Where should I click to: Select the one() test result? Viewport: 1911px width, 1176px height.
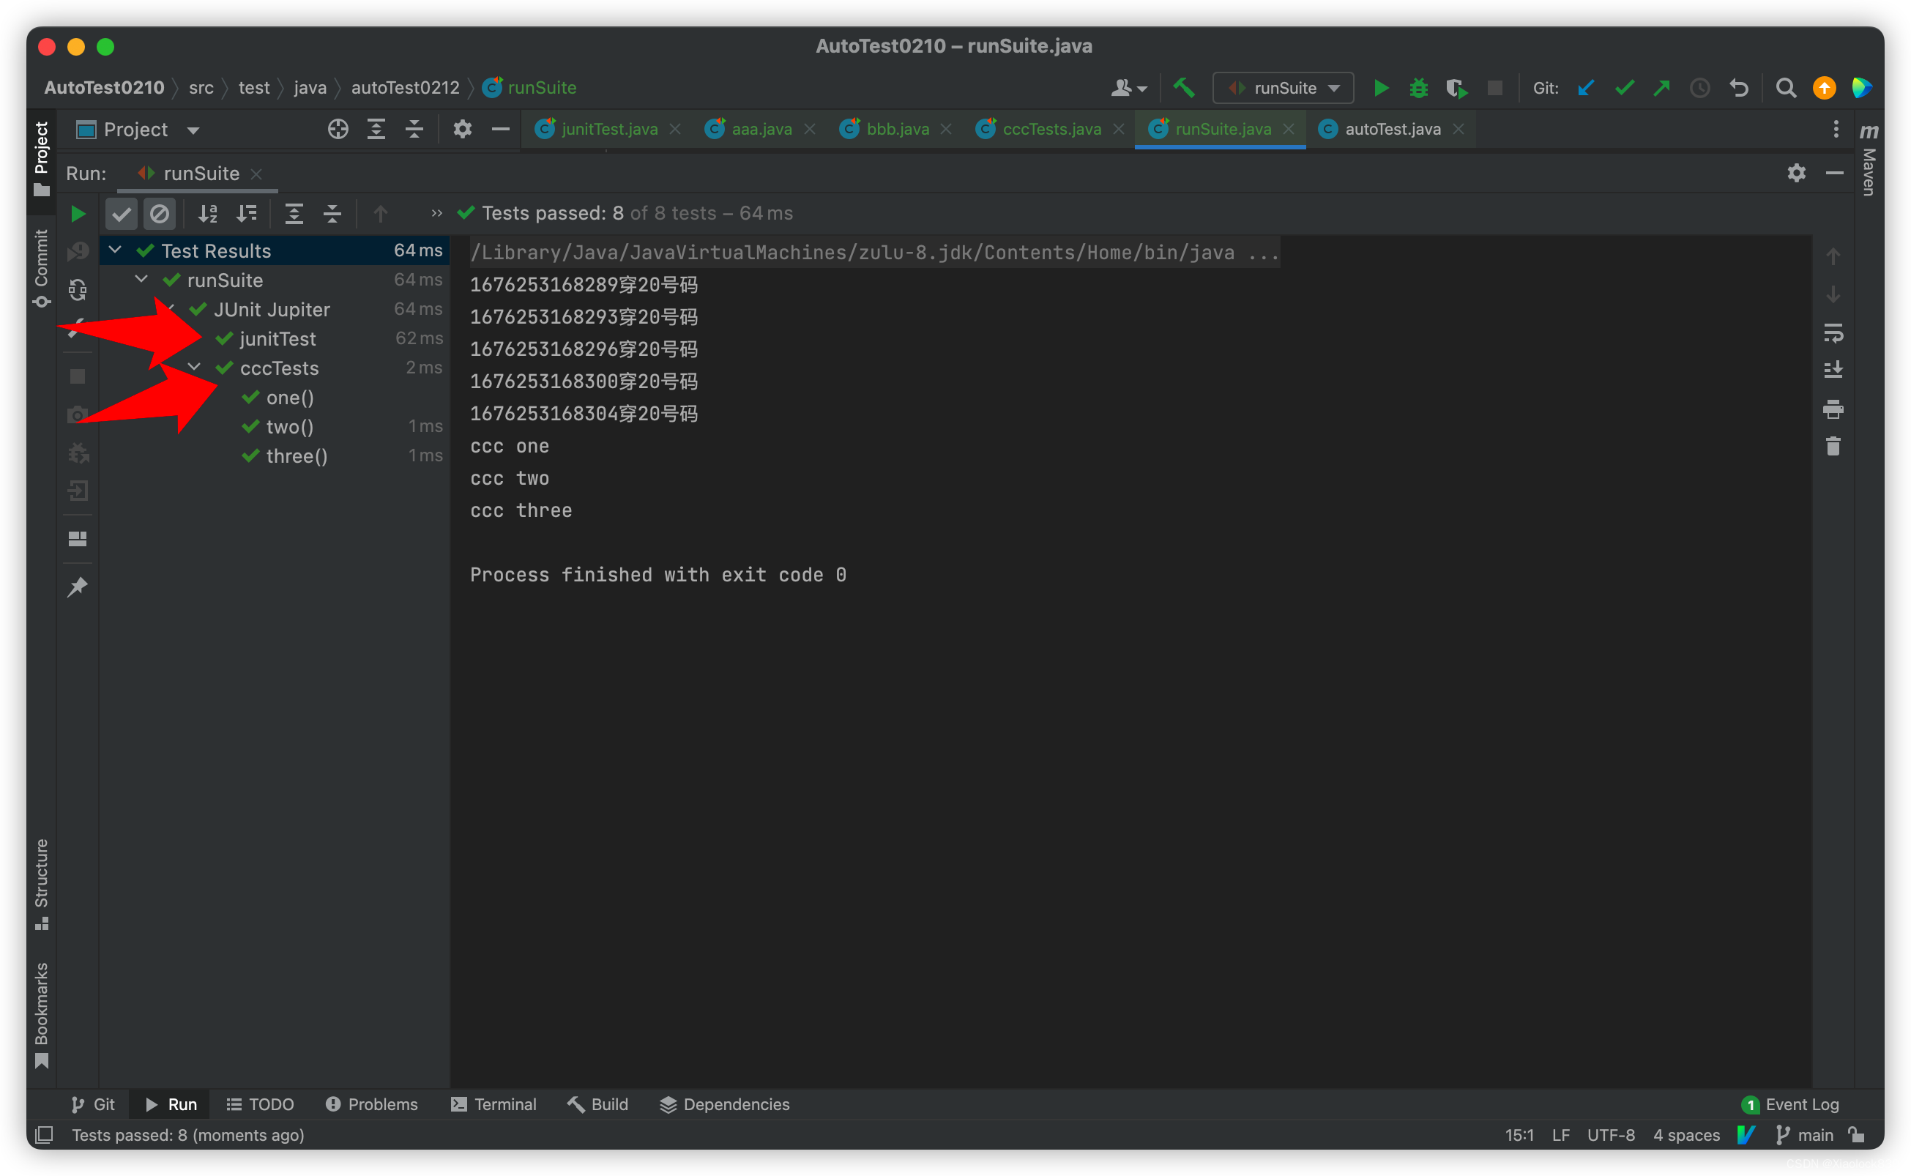tap(275, 398)
